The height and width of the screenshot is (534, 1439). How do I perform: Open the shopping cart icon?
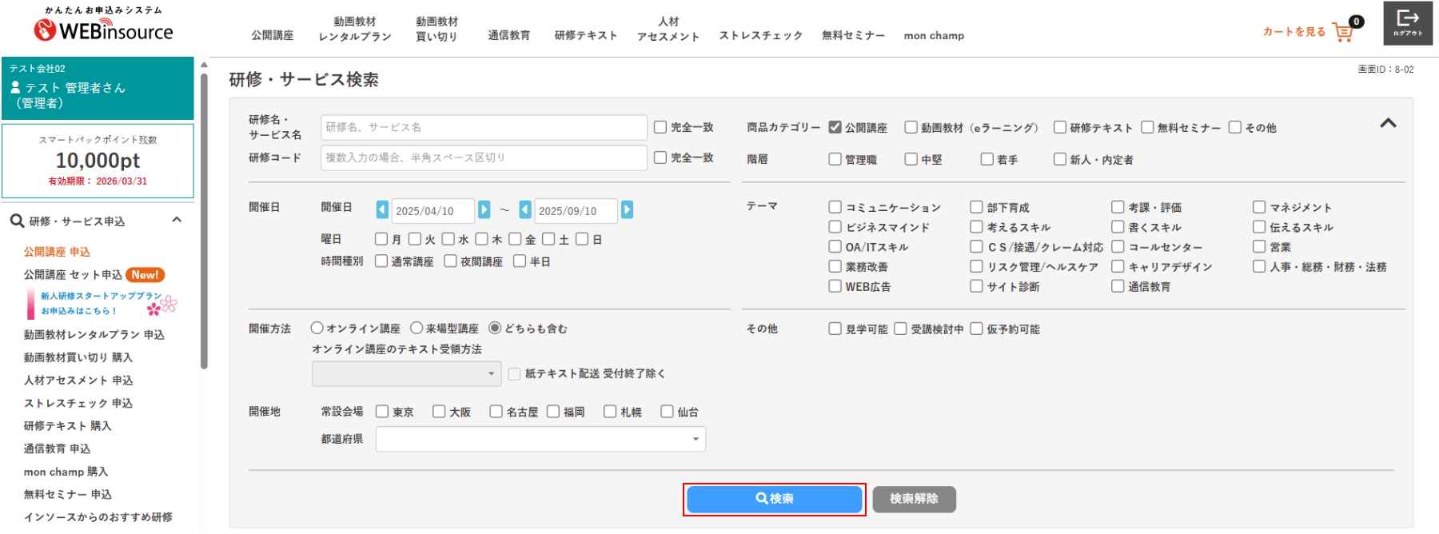click(x=1343, y=32)
